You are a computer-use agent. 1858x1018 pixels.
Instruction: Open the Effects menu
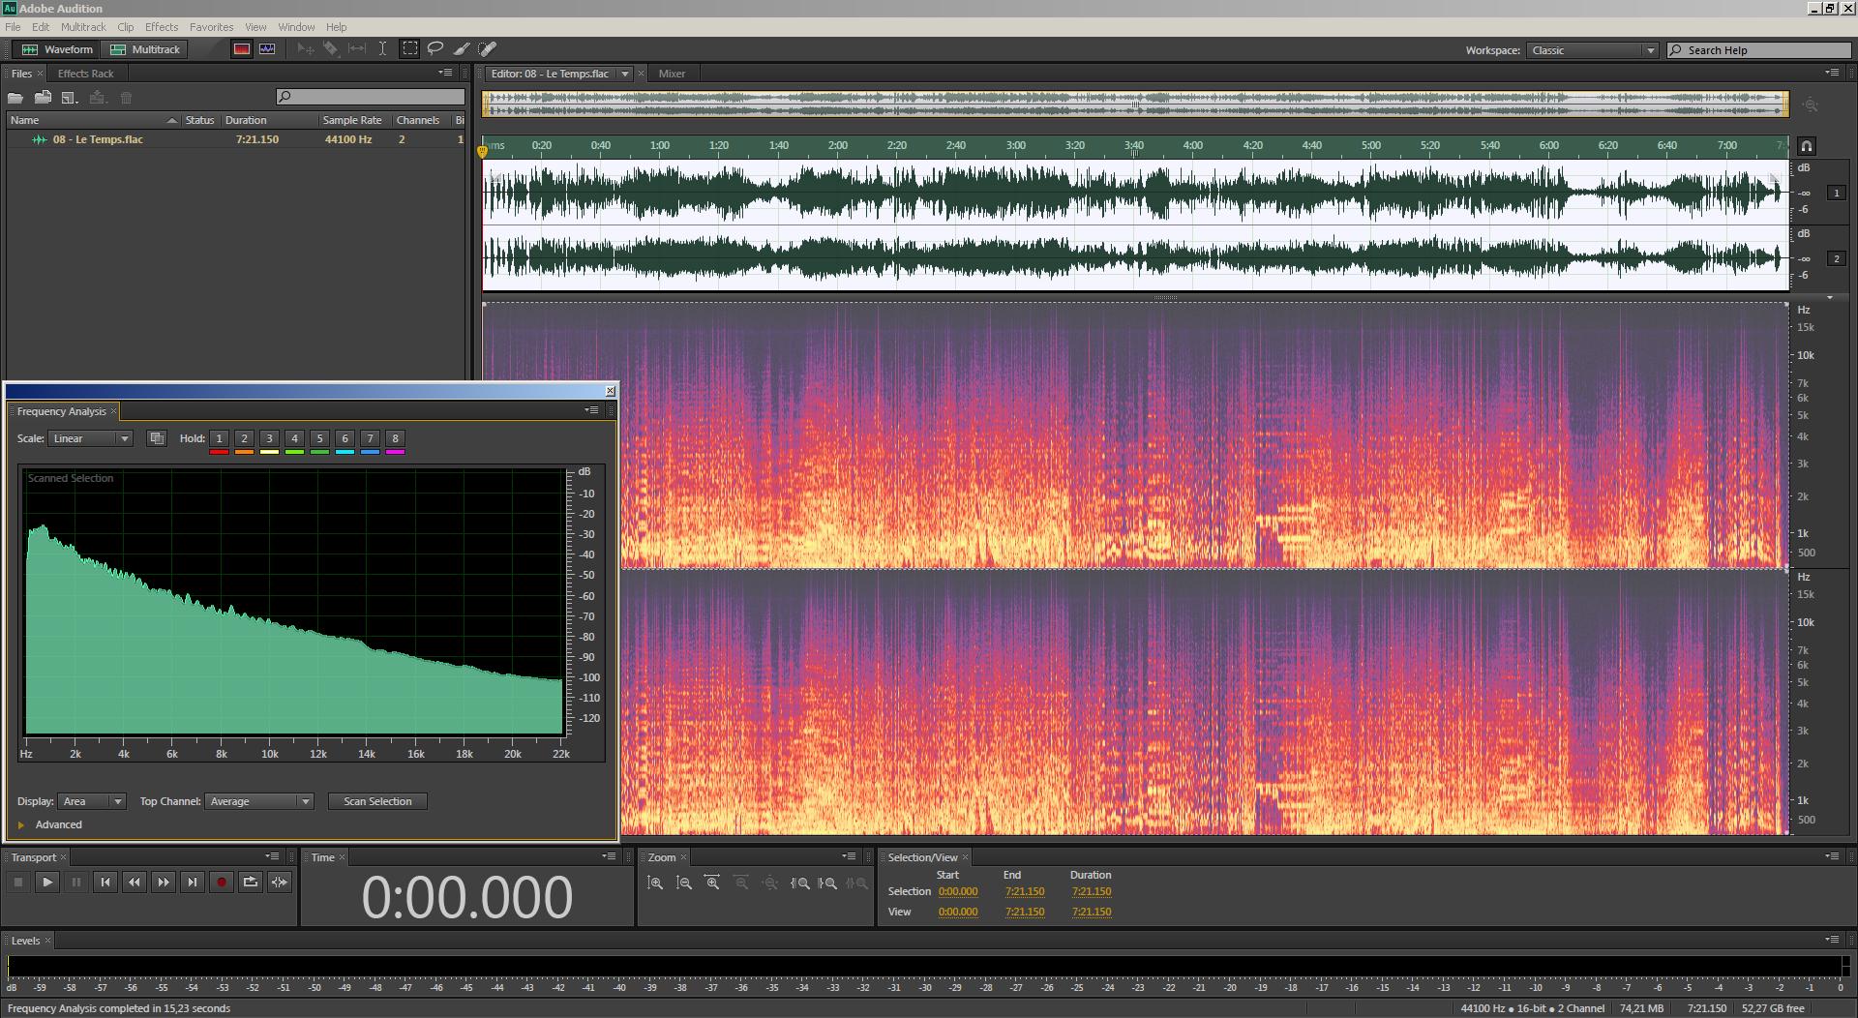(x=161, y=27)
